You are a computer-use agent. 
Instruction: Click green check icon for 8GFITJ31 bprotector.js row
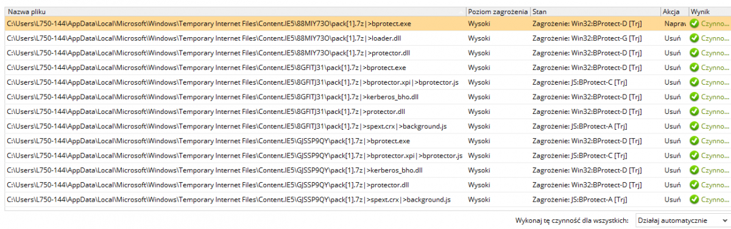coord(694,82)
